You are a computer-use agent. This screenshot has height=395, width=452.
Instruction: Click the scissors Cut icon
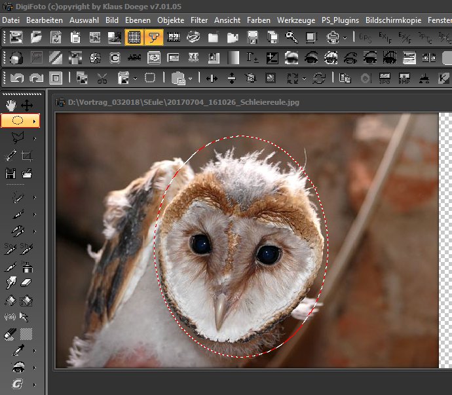click(x=102, y=78)
